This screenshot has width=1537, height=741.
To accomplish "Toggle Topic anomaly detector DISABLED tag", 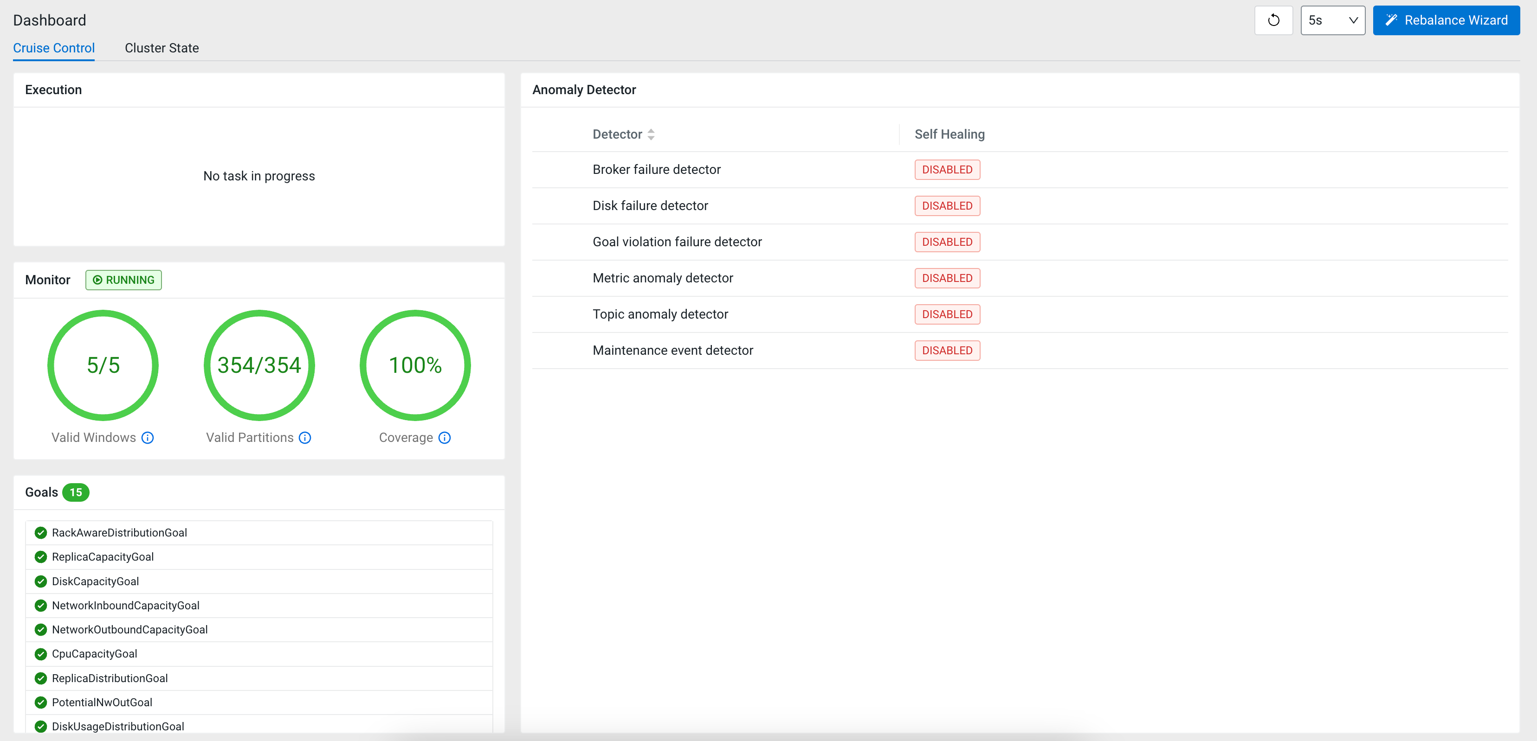I will (947, 314).
